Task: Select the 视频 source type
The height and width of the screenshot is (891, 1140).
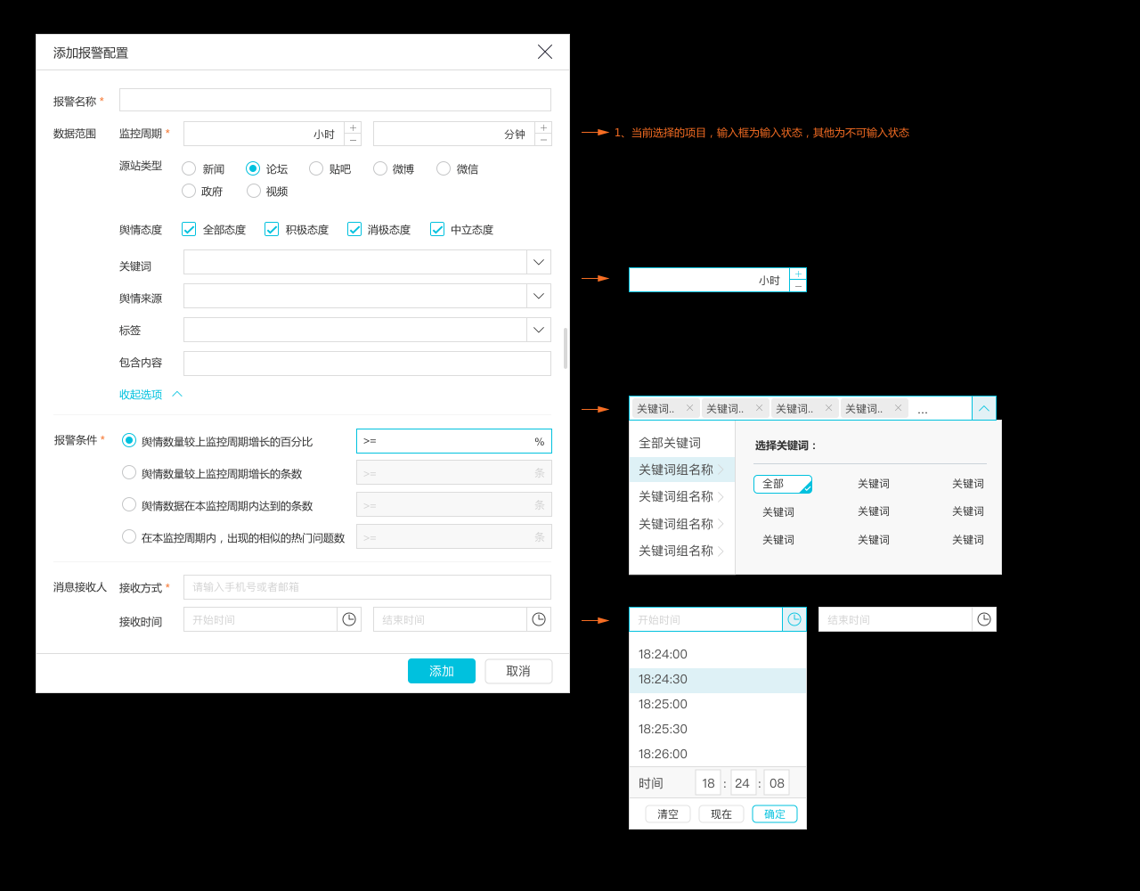Action: pos(254,191)
